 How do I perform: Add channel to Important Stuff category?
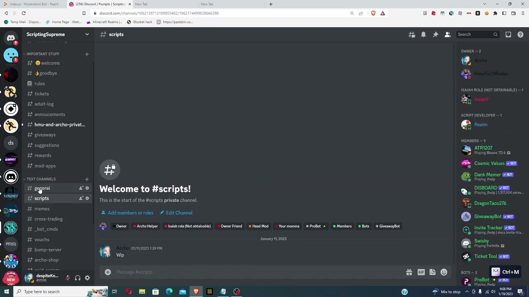[x=87, y=54]
